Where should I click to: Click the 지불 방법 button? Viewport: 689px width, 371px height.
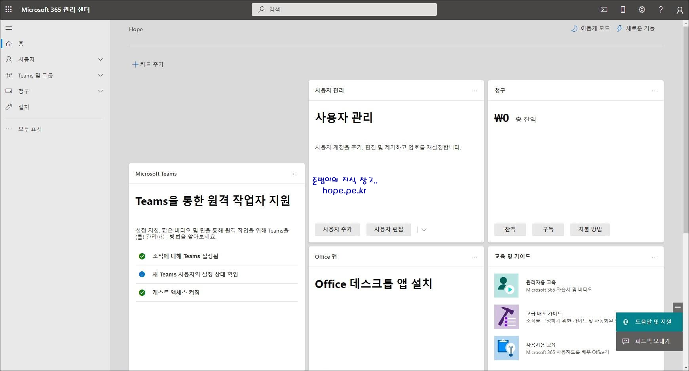(590, 229)
